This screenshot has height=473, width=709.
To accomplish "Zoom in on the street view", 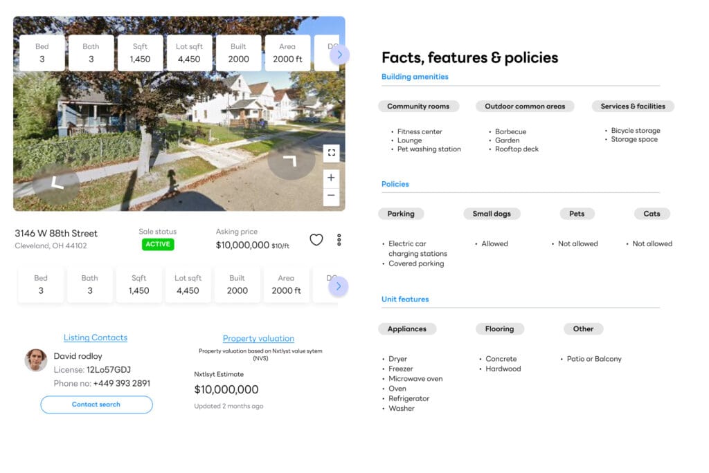I will click(331, 178).
